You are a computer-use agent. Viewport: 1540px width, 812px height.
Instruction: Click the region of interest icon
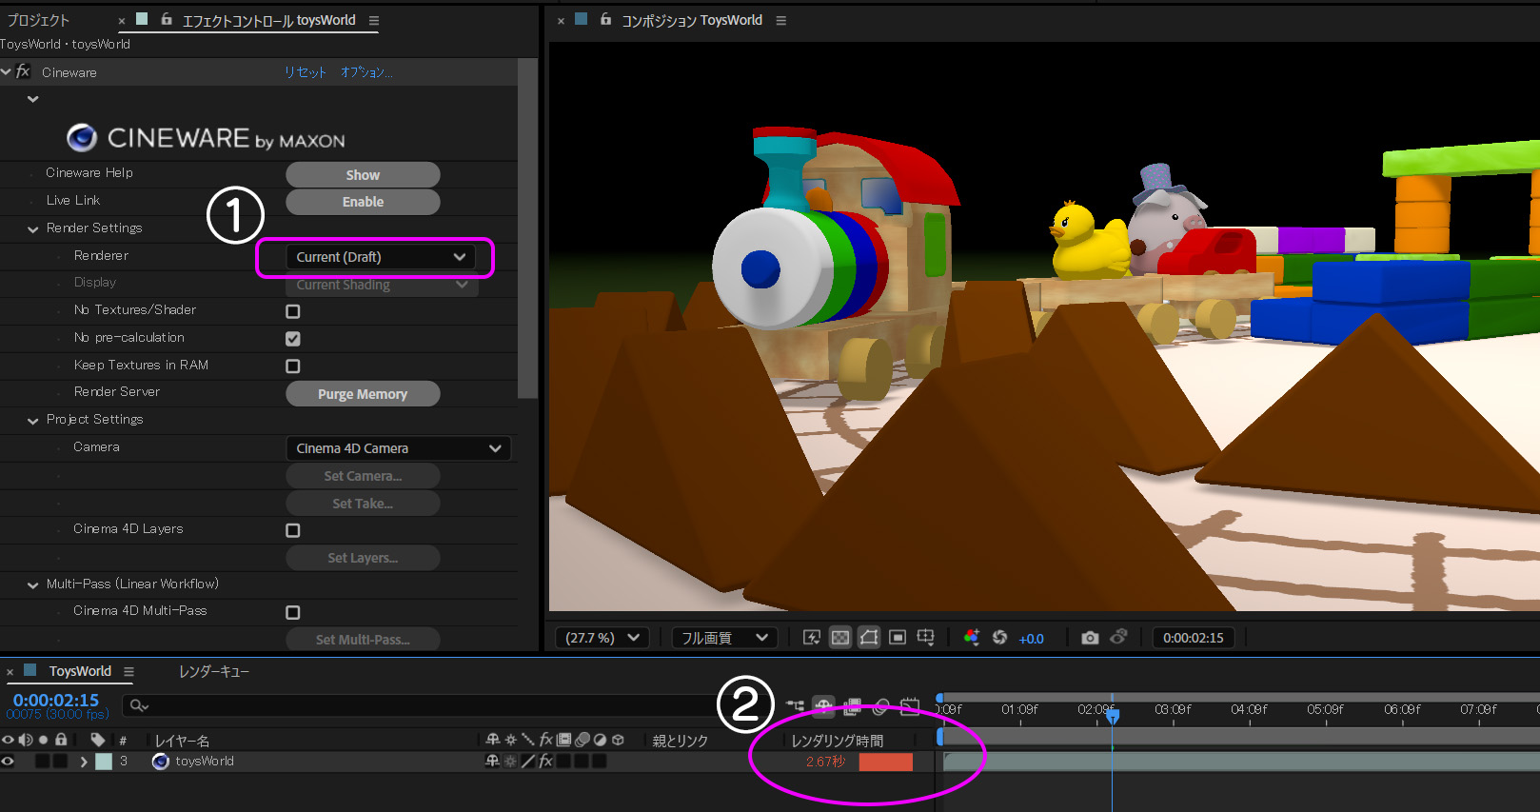pos(898,638)
